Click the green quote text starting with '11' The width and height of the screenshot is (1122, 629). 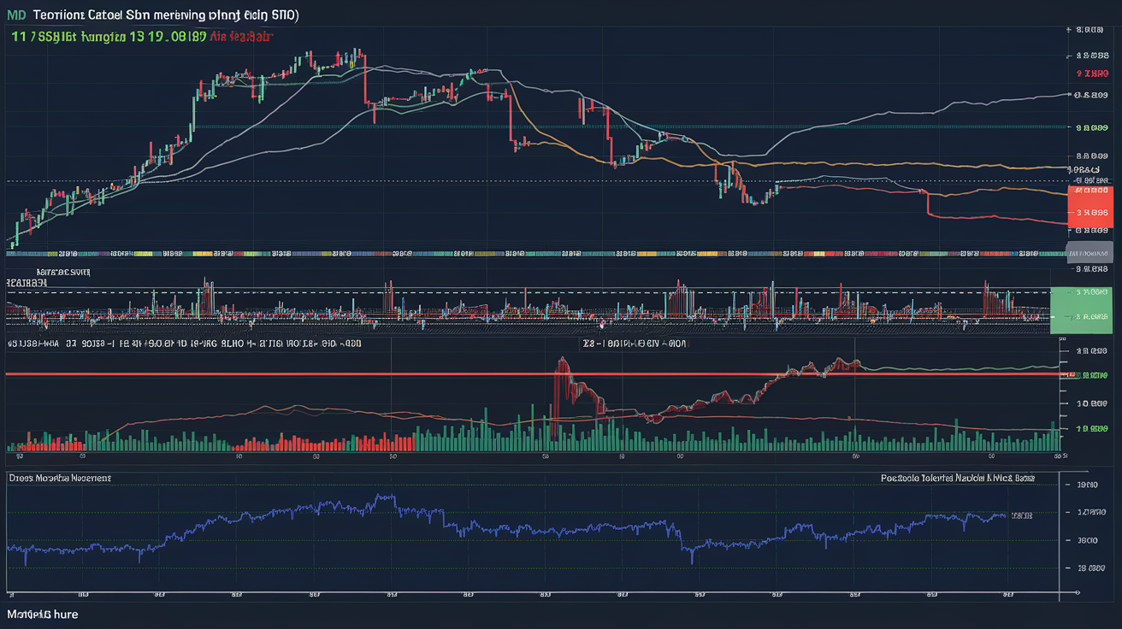[x=109, y=38]
